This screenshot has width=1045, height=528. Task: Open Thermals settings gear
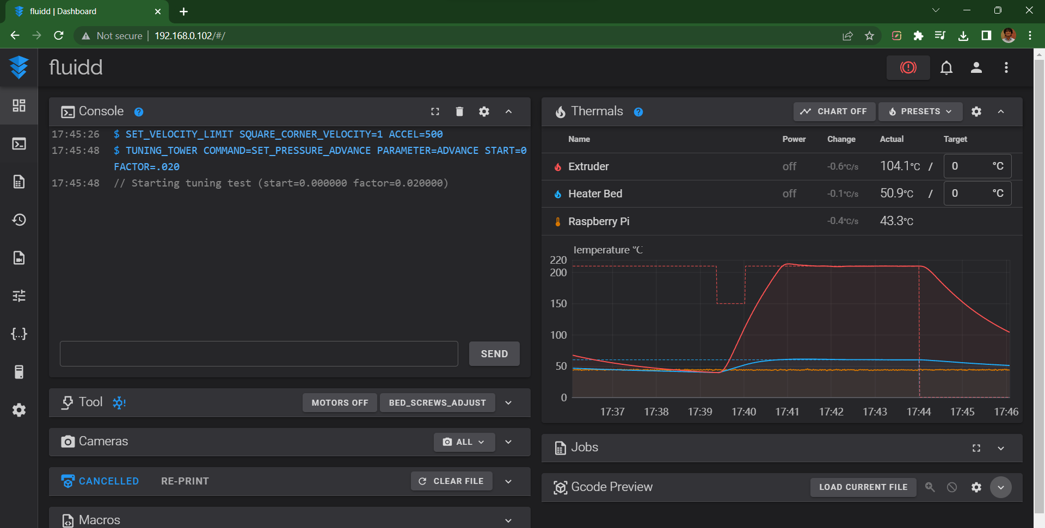tap(976, 111)
